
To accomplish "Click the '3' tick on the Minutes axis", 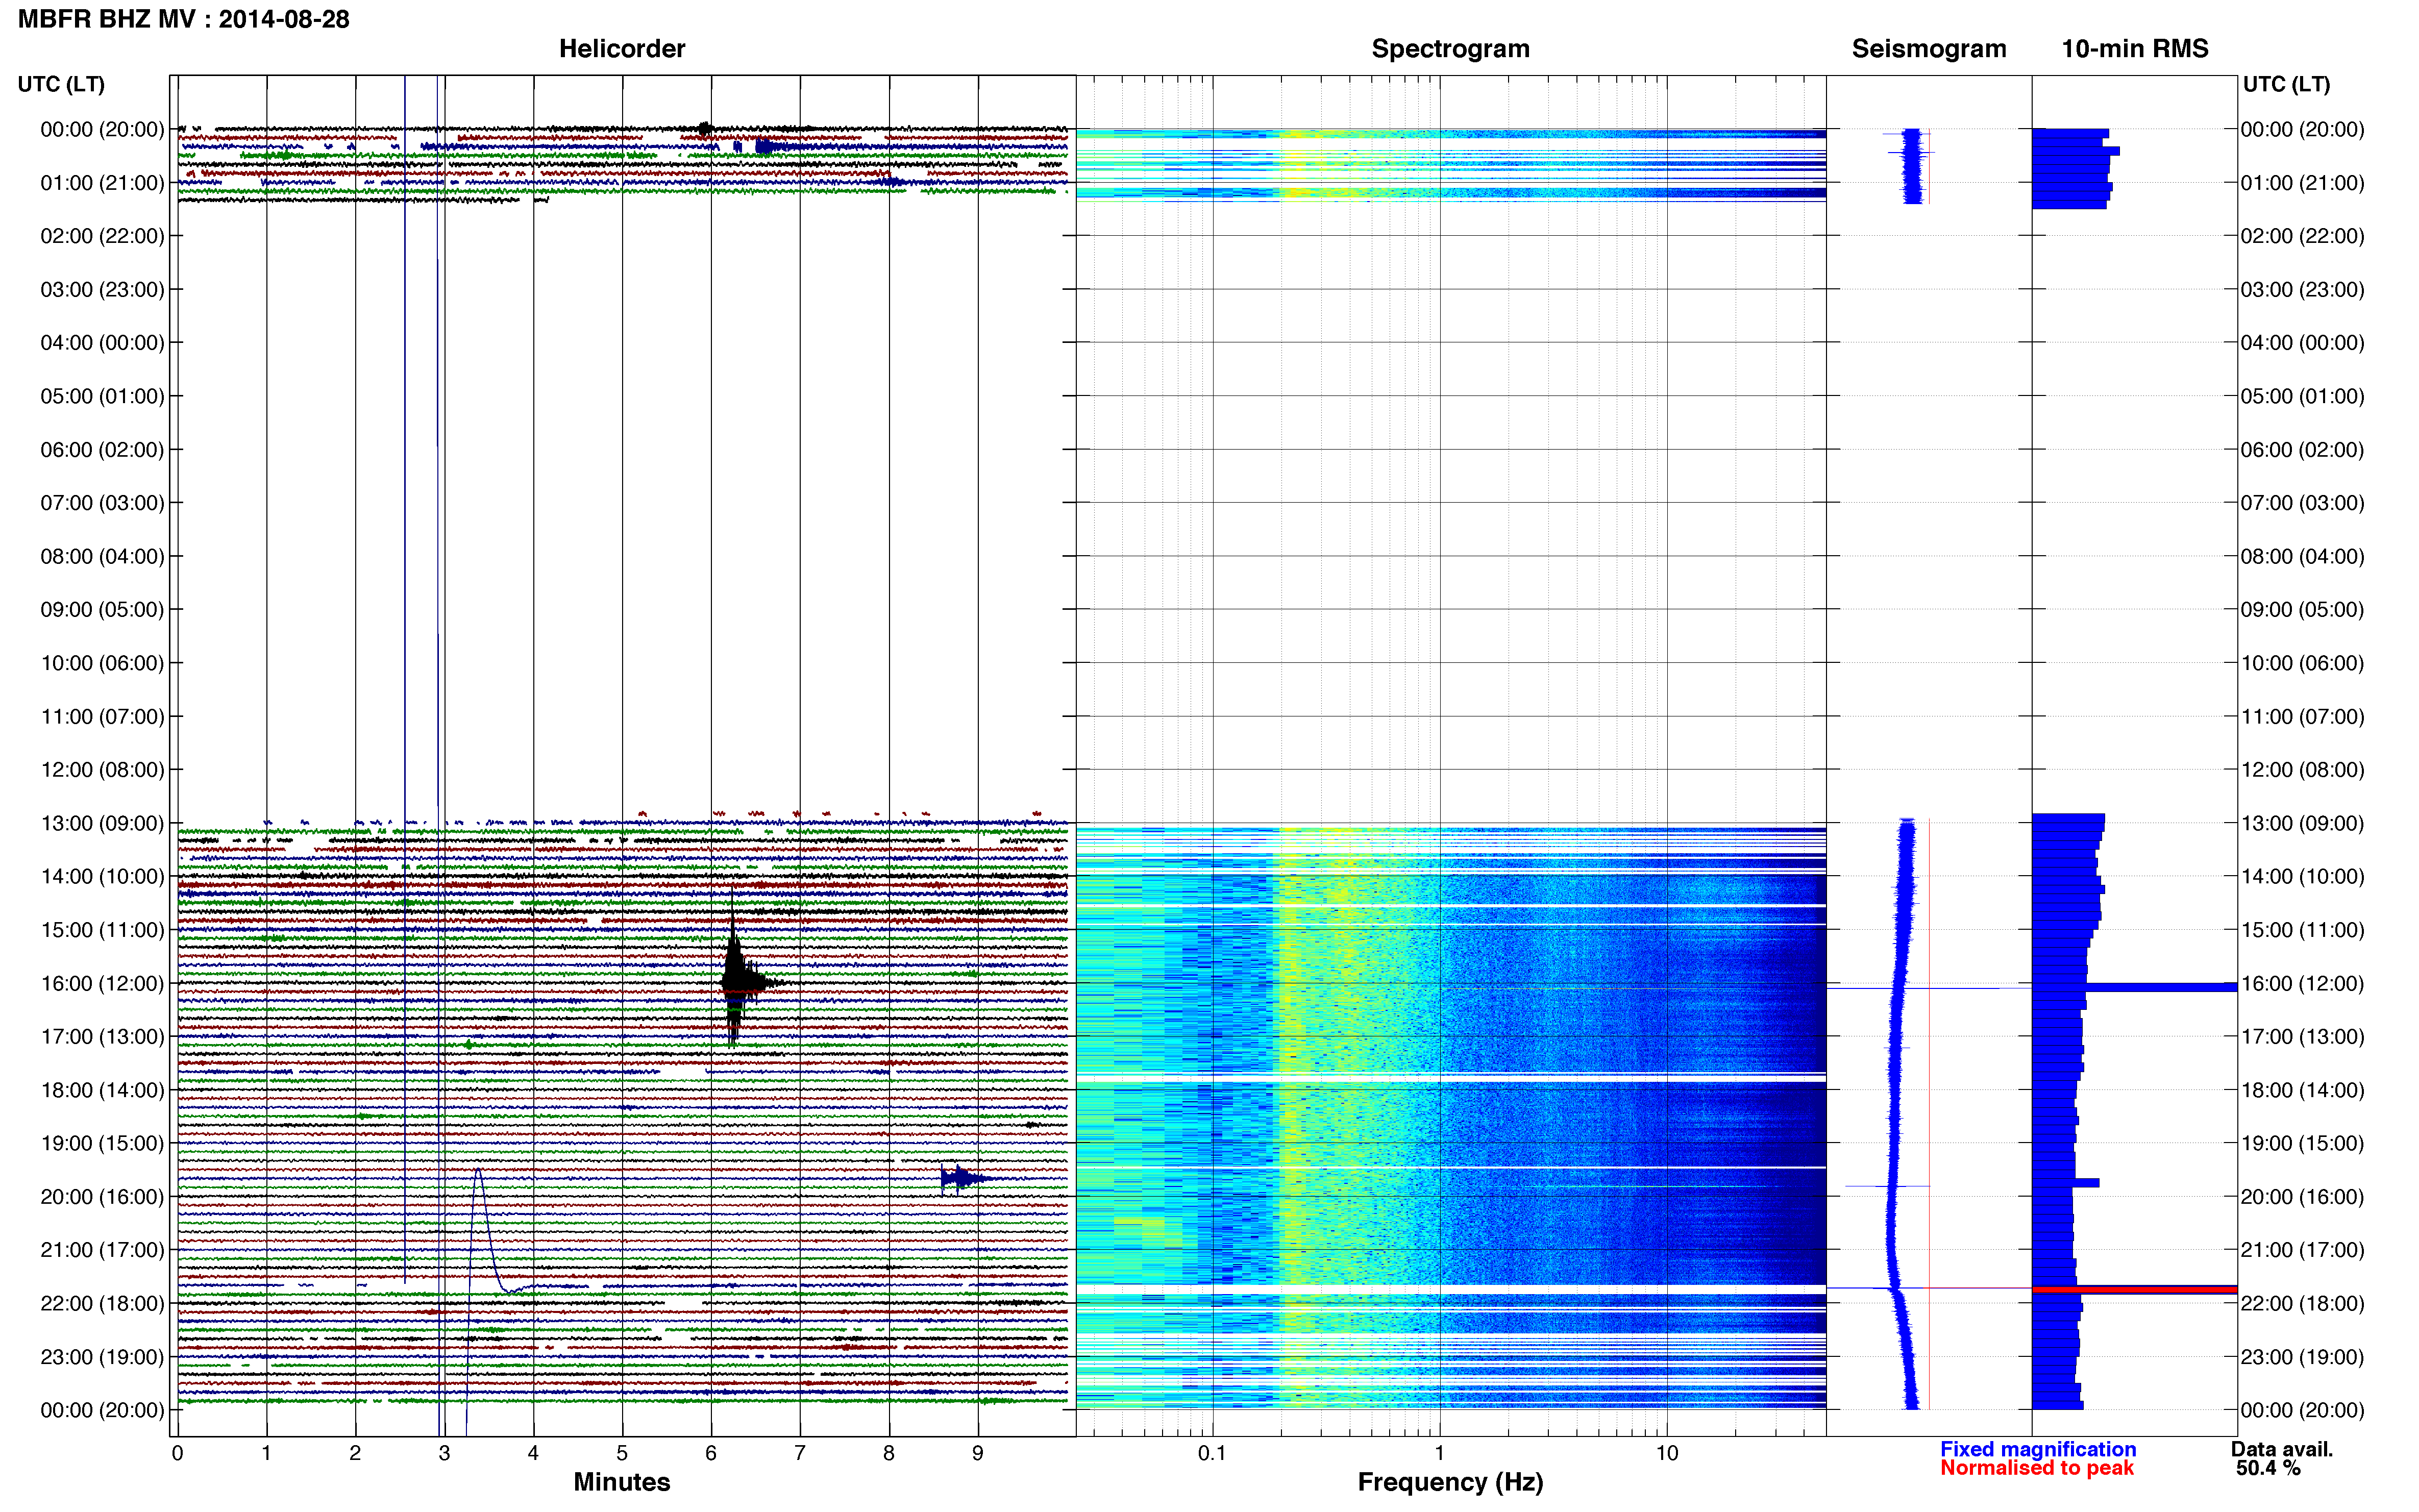I will pos(444,1453).
